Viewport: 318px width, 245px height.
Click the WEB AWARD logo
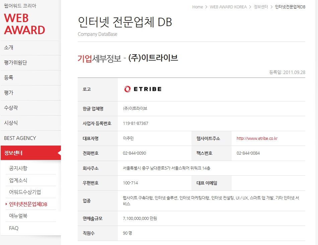tap(24, 24)
